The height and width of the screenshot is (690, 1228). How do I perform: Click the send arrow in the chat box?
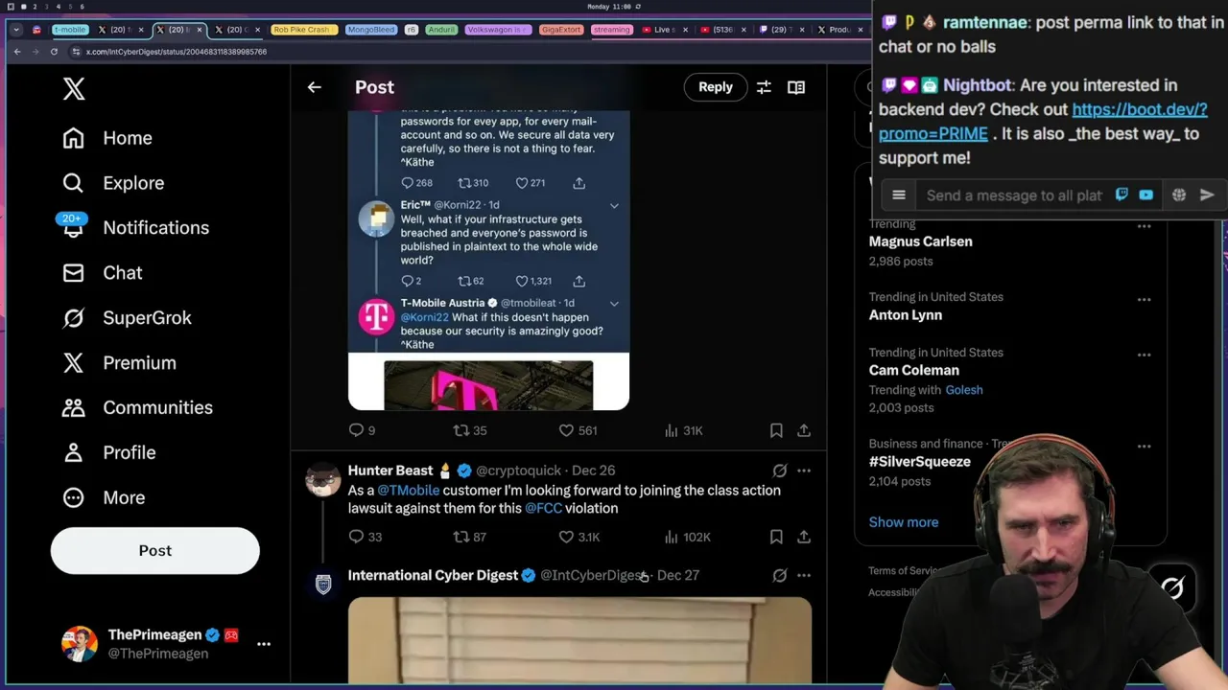click(1207, 195)
